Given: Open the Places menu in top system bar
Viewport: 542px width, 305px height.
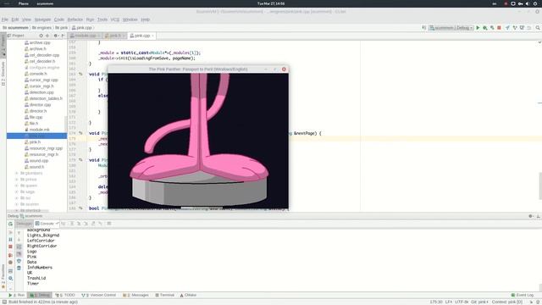Looking at the screenshot, I should (24, 3).
